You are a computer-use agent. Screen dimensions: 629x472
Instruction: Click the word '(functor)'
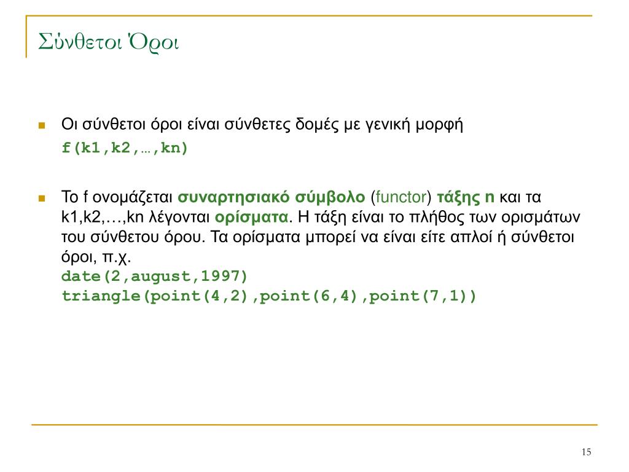pyautogui.click(x=400, y=197)
